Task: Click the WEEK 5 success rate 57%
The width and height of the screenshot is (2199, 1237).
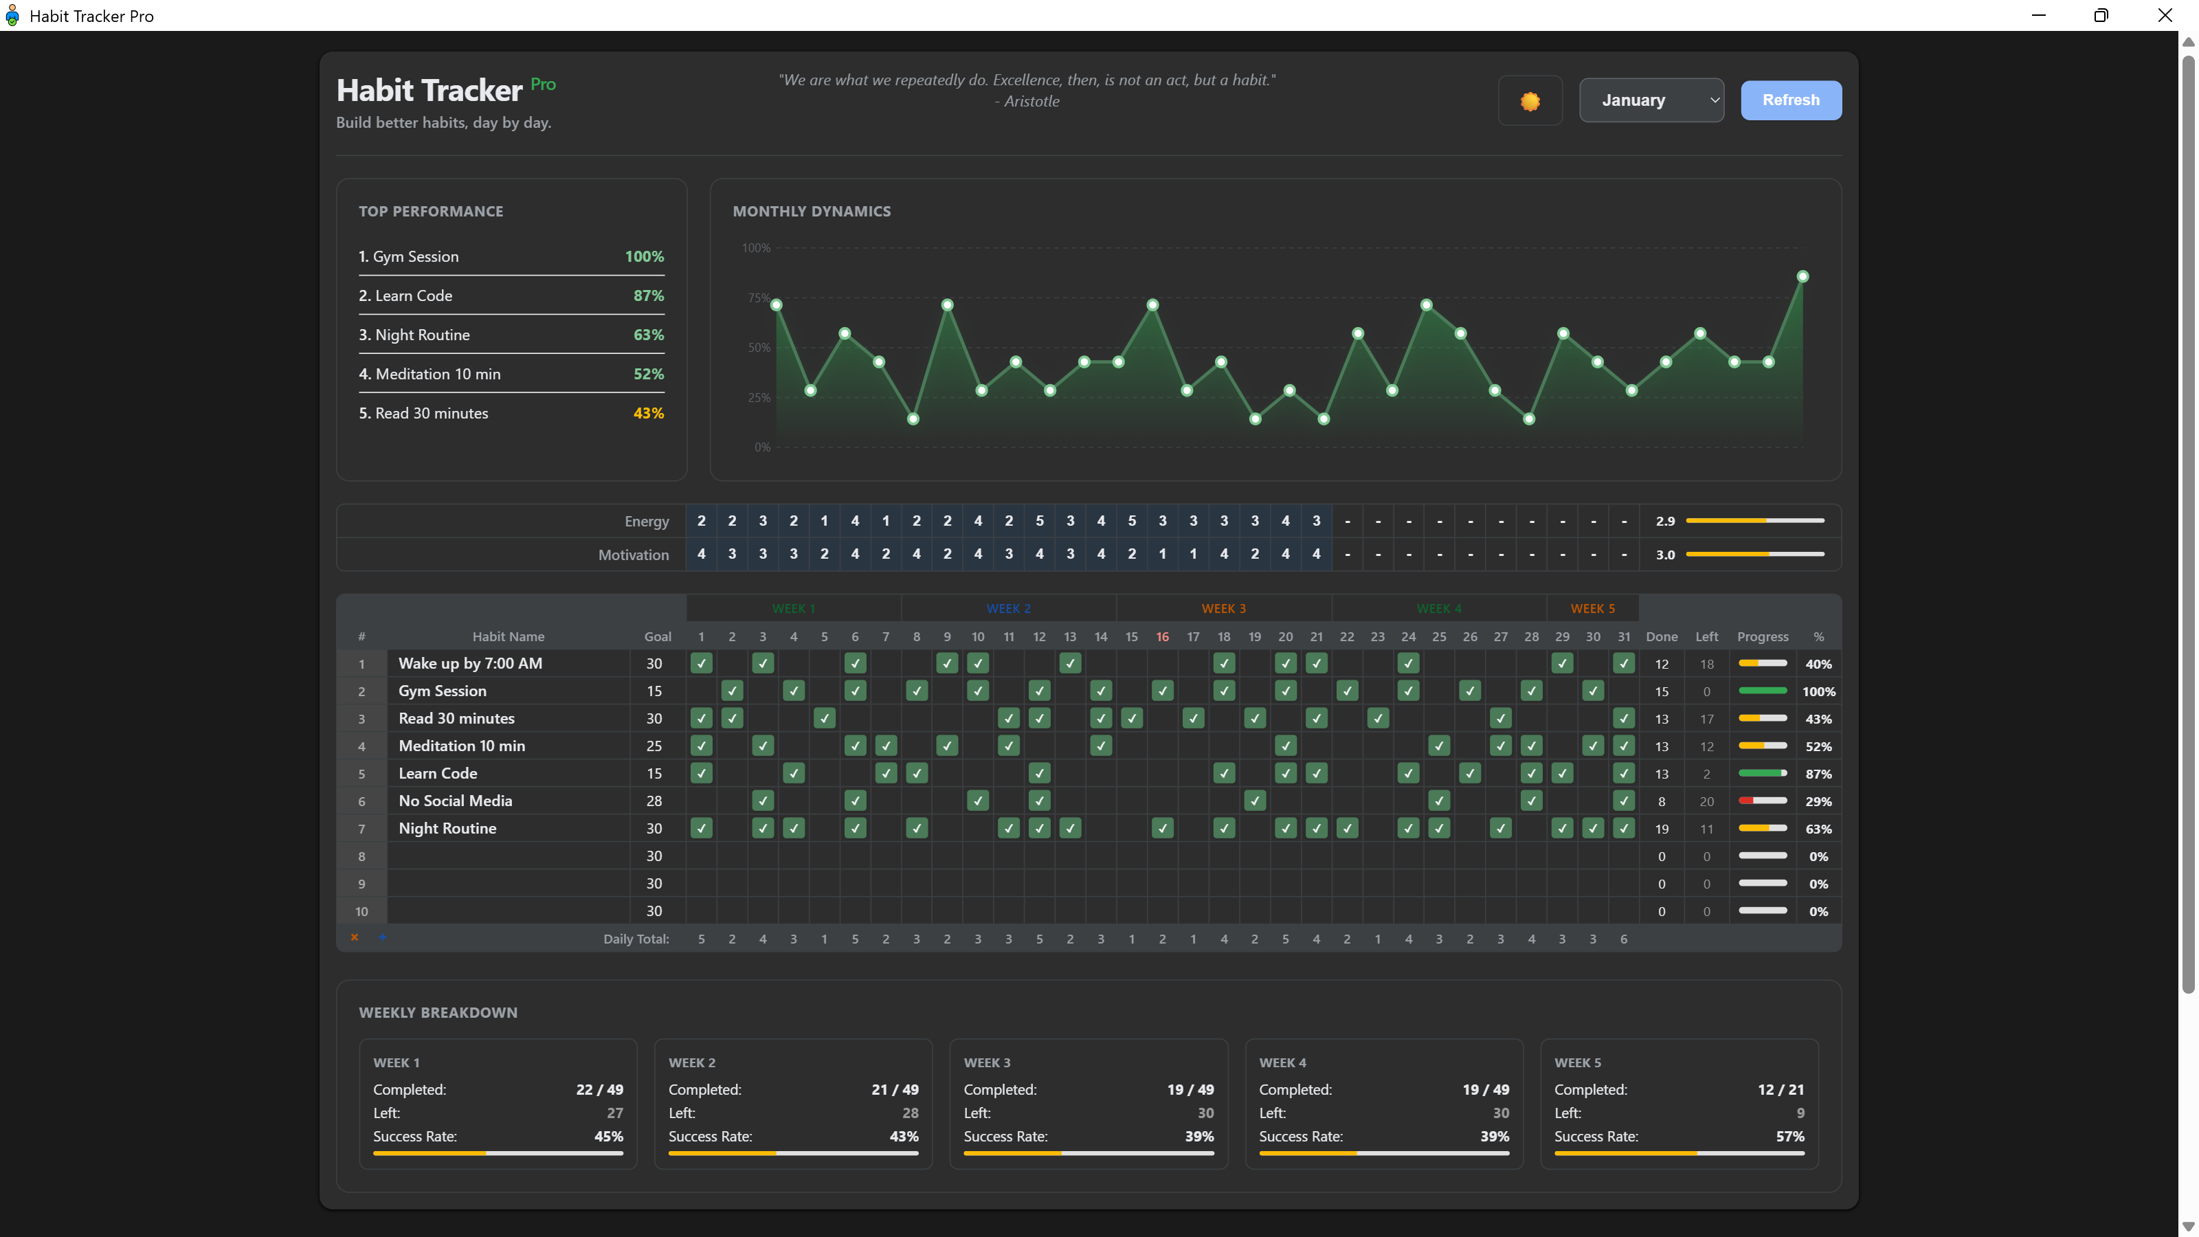Action: [1789, 1137]
